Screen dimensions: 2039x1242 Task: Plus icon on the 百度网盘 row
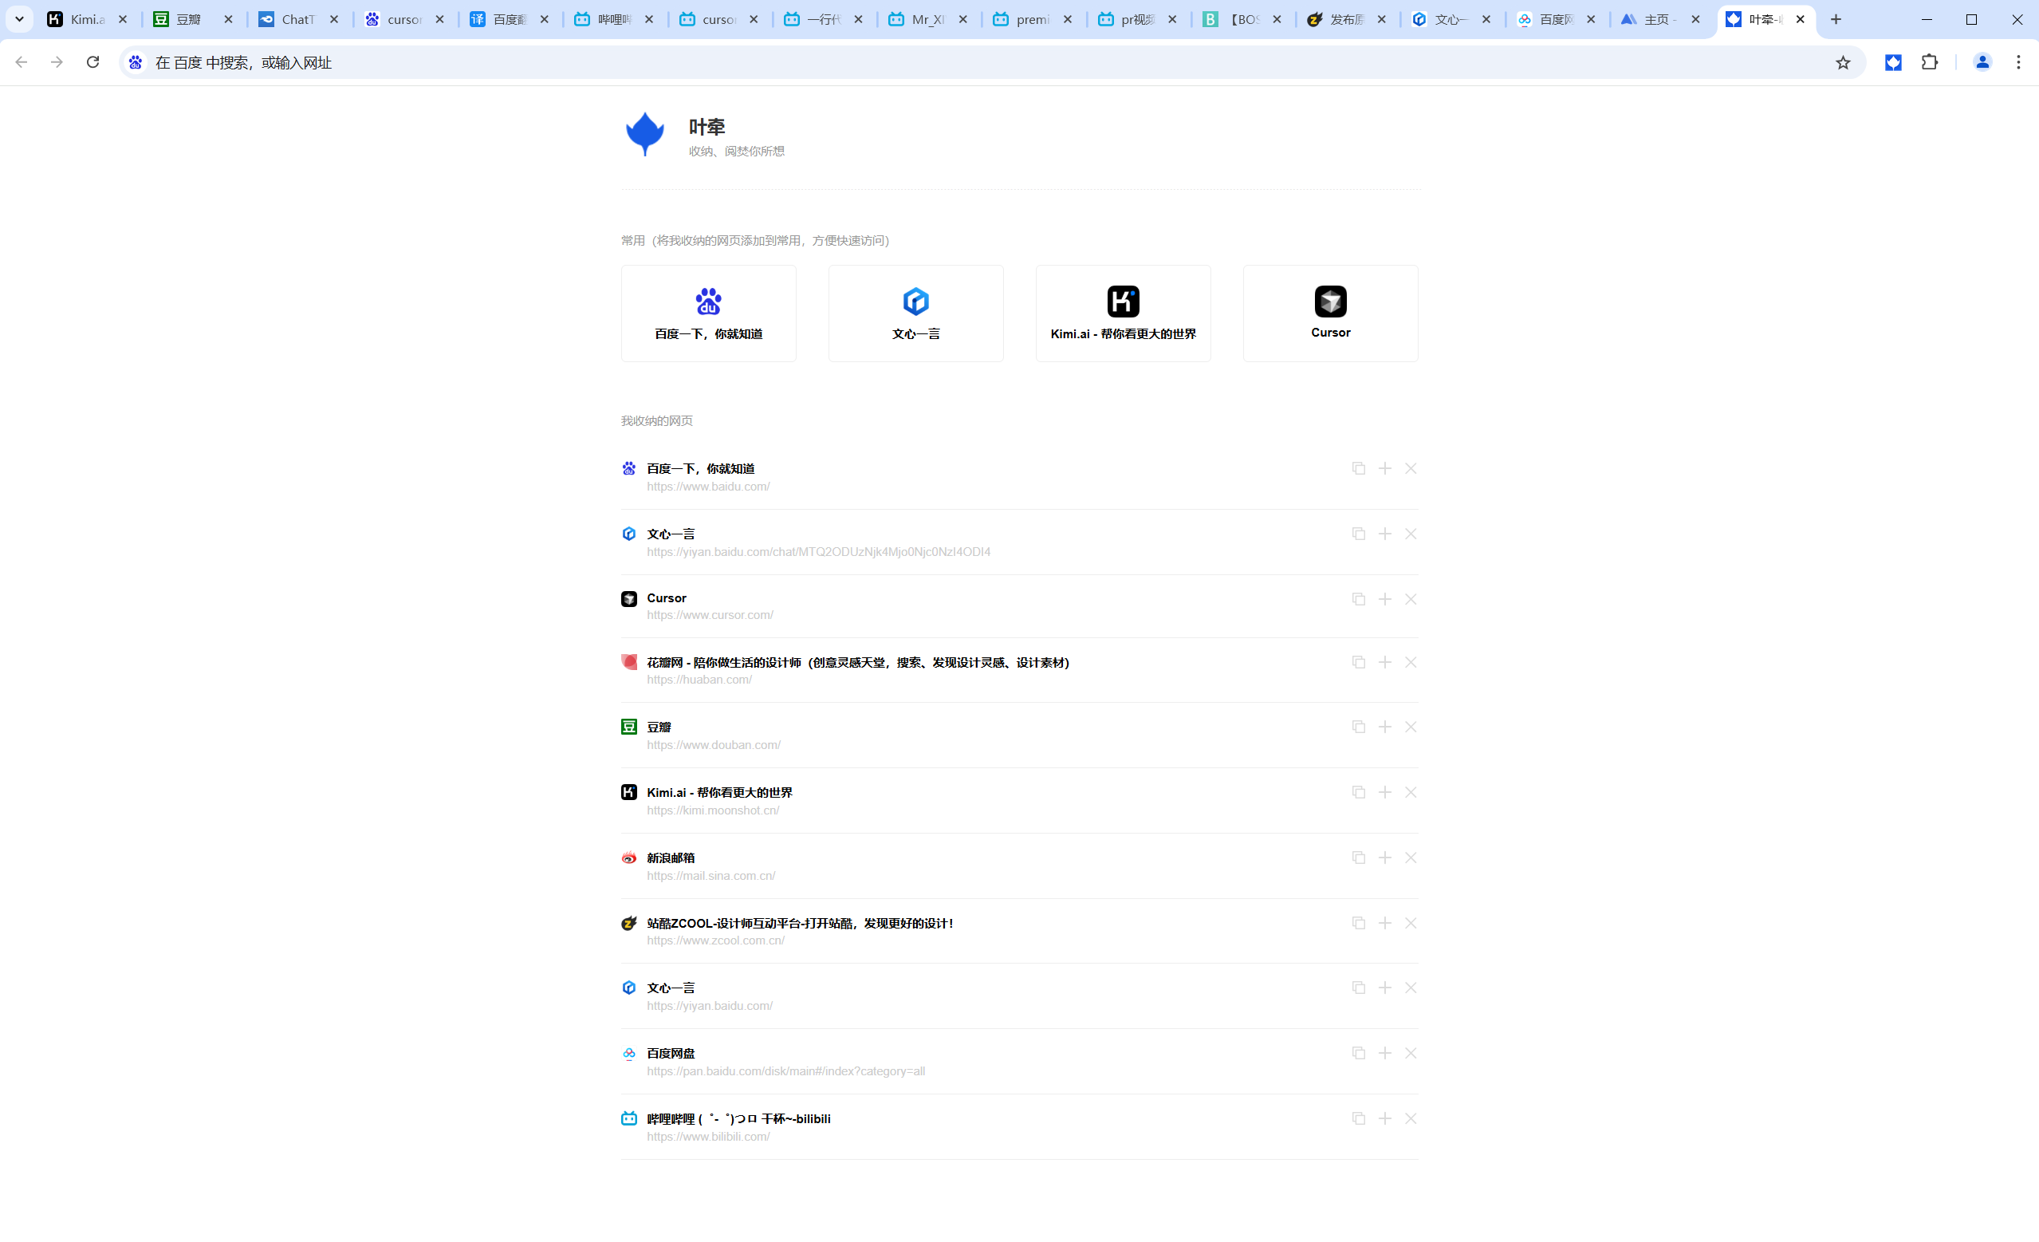click(x=1384, y=1053)
